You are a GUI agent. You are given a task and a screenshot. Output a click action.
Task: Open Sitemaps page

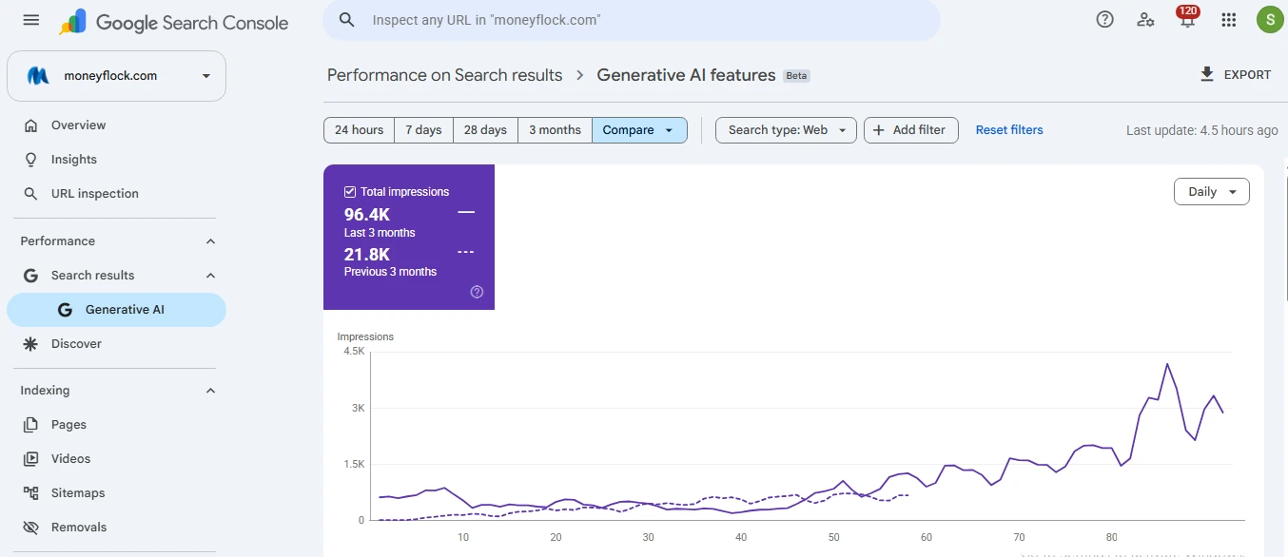(x=116, y=493)
